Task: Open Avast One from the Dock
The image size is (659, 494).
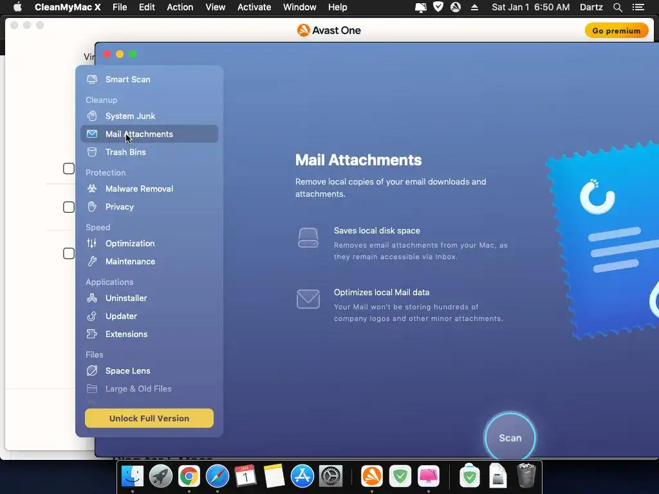Action: (x=372, y=477)
